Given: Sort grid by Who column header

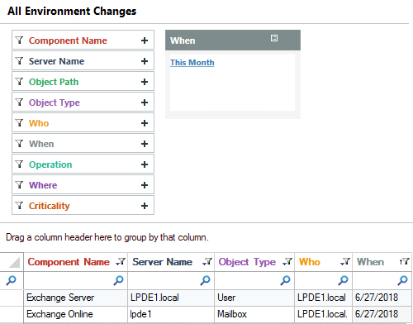Looking at the screenshot, I should pos(310,262).
